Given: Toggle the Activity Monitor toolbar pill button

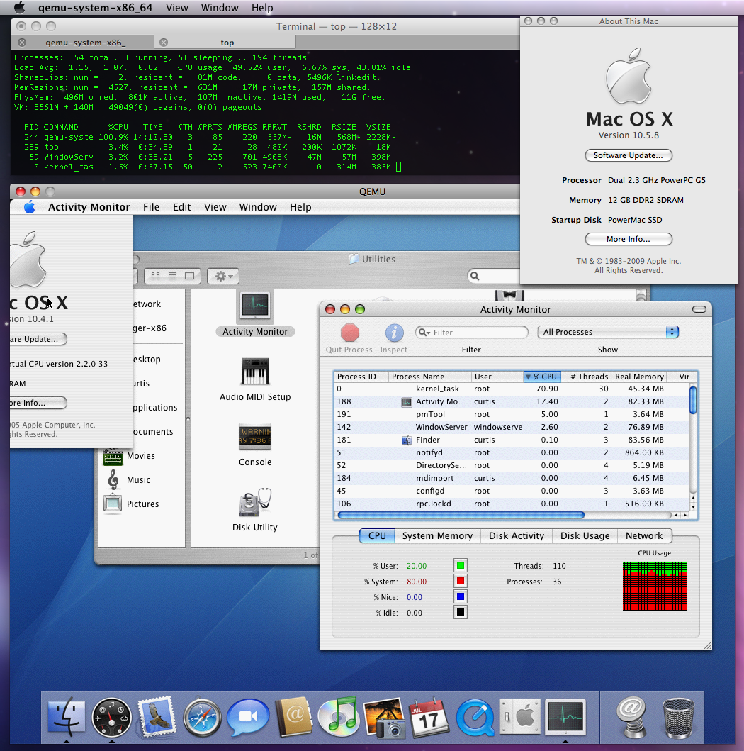Looking at the screenshot, I should pyautogui.click(x=699, y=309).
